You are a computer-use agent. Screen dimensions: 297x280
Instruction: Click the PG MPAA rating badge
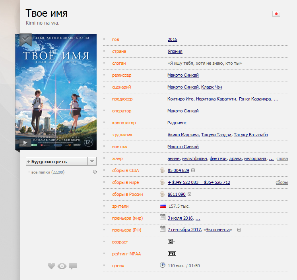172,253
